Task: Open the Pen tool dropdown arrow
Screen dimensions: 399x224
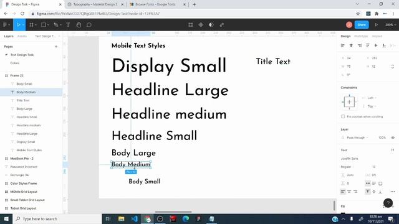Action: [60, 25]
